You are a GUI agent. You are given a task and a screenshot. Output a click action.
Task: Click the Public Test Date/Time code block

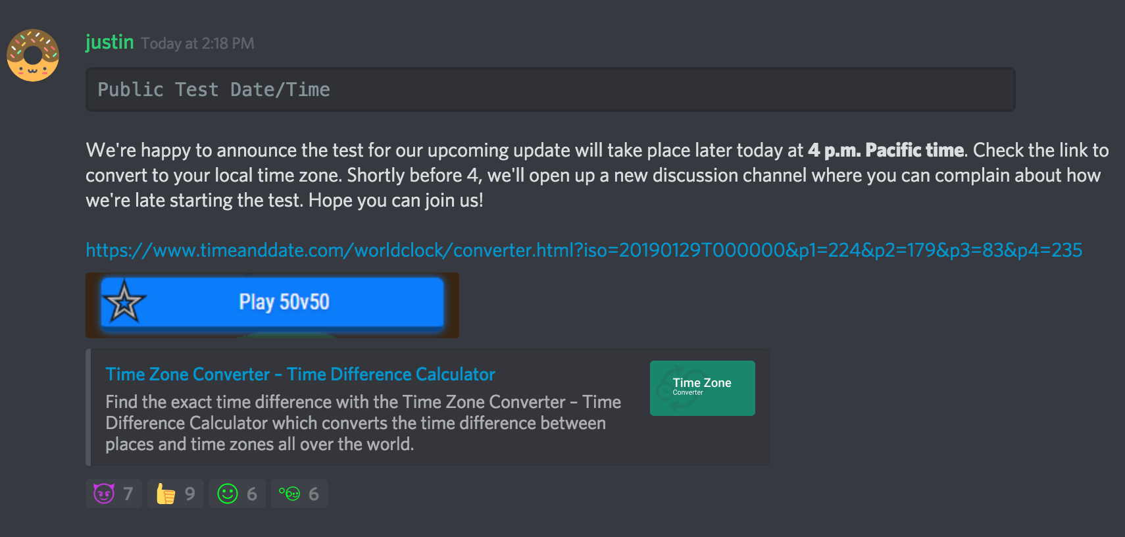point(550,89)
